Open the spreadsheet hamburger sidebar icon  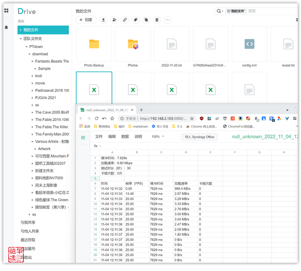(x=83, y=137)
